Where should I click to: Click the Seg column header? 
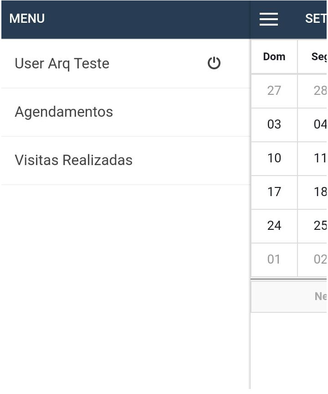[x=318, y=57]
